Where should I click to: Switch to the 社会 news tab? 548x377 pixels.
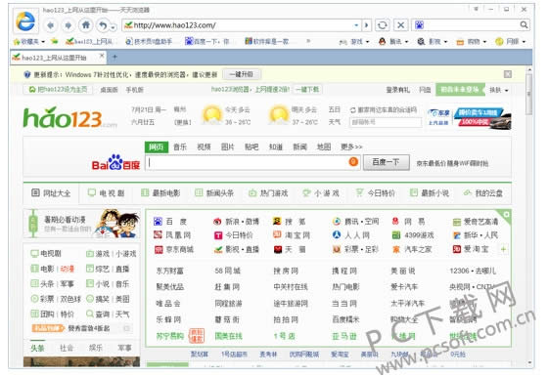(67, 348)
